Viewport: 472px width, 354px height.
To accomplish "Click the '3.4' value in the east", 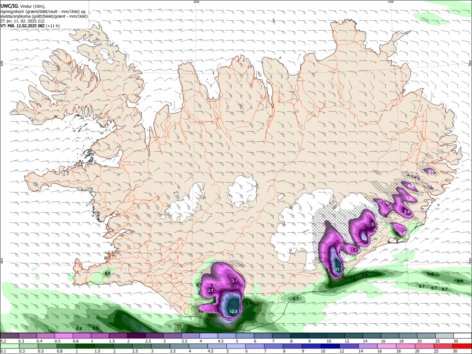I will tap(407, 212).
